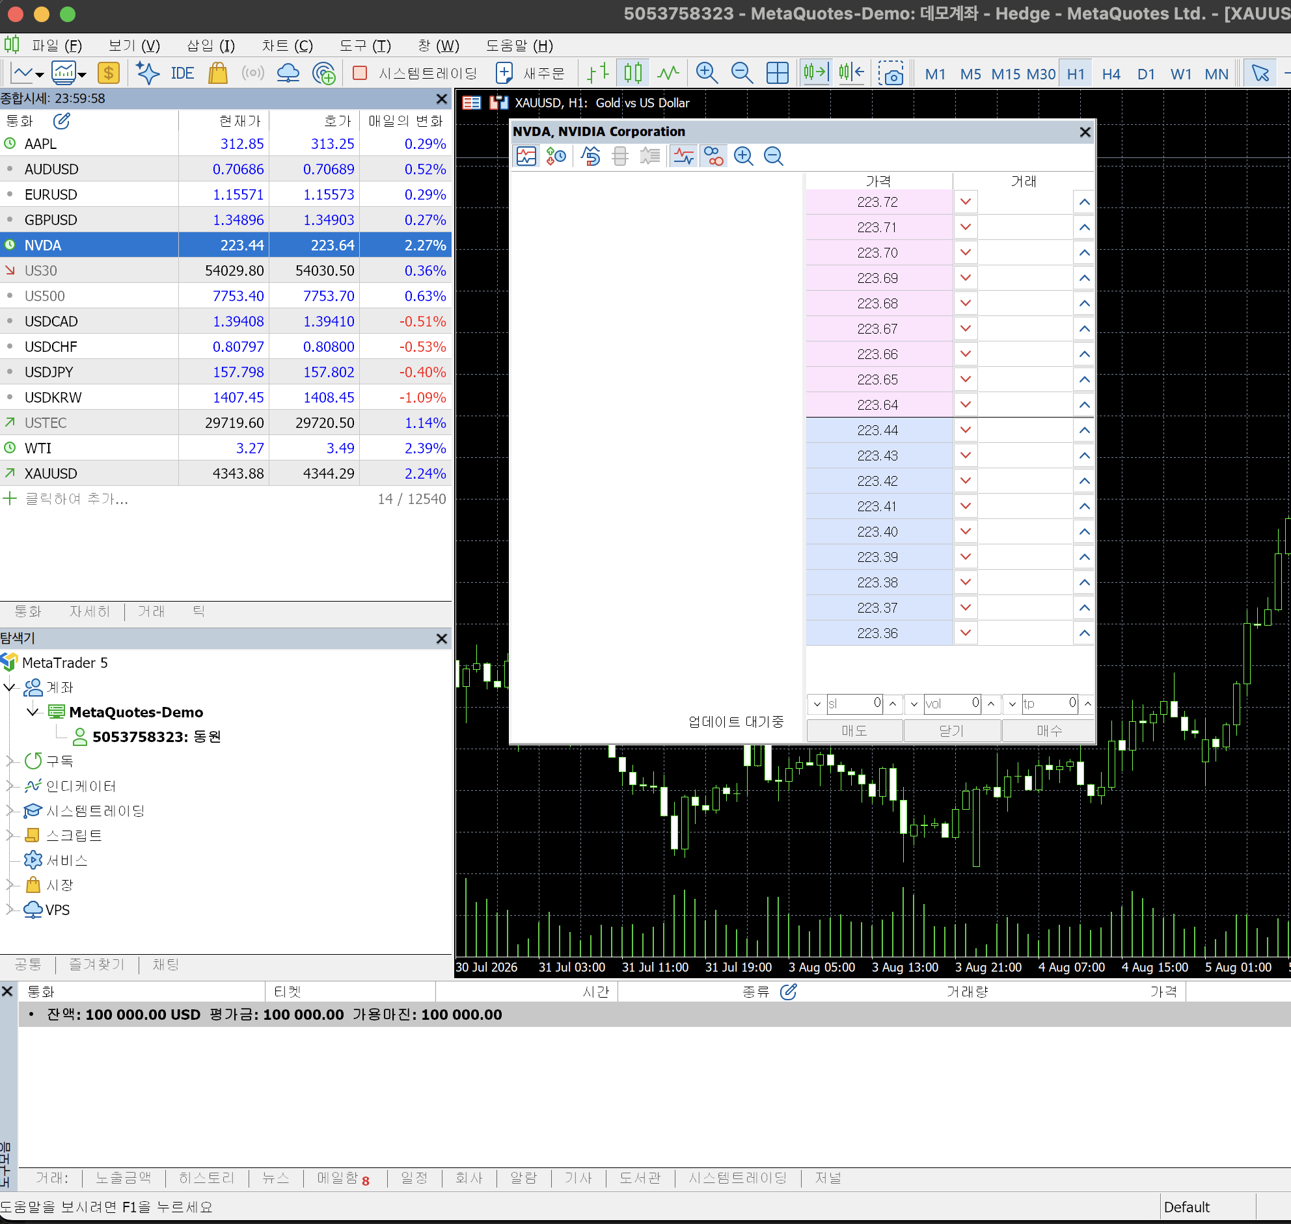This screenshot has width=1291, height=1224.
Task: Click the 닫기 close position button
Action: 951,731
